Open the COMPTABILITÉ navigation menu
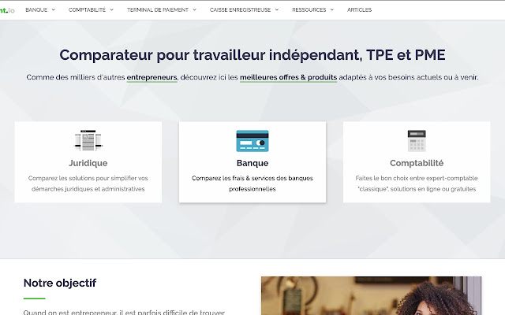 click(87, 10)
